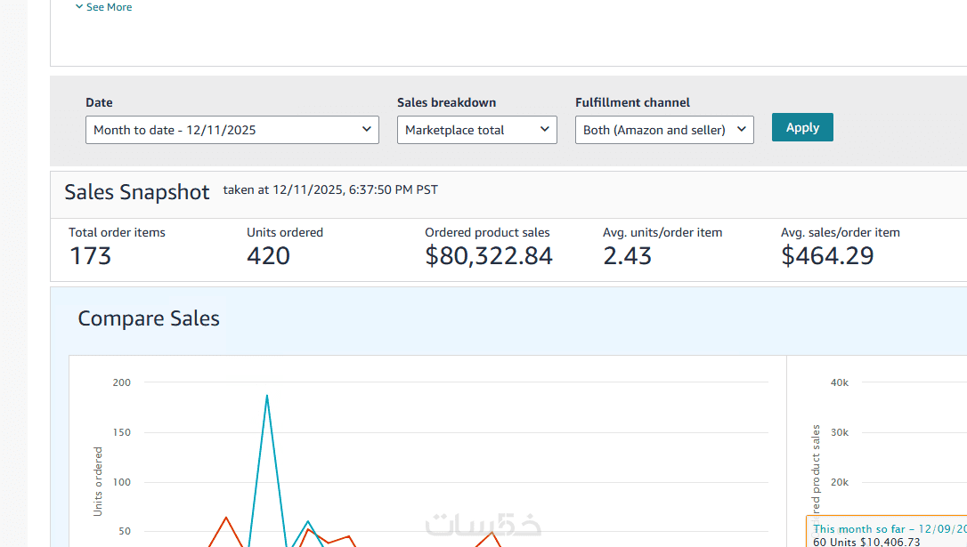Click the Compare Sales heading
Screen dimensions: 967x547
click(x=149, y=318)
